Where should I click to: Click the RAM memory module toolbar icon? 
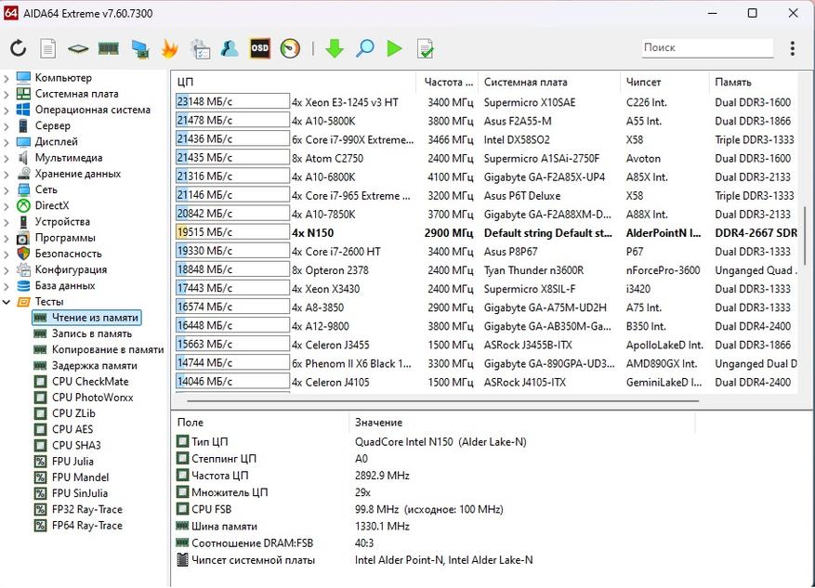coord(108,49)
